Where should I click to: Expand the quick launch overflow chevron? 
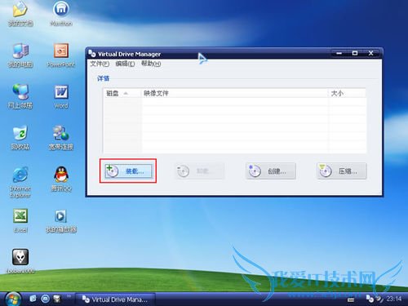[69, 296]
